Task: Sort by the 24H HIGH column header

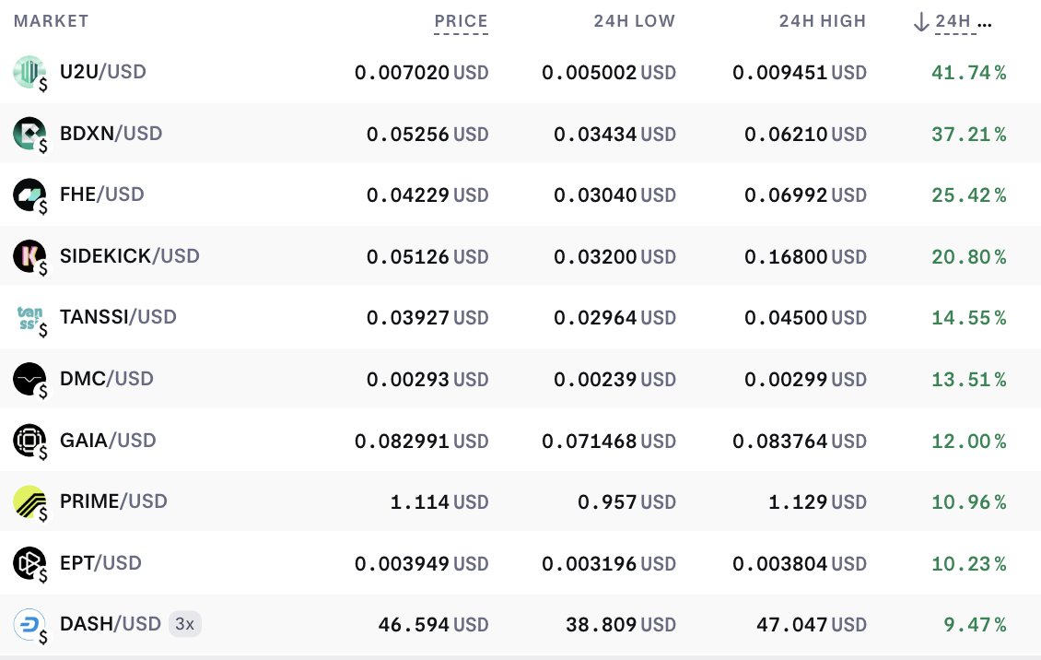Action: pyautogui.click(x=822, y=20)
